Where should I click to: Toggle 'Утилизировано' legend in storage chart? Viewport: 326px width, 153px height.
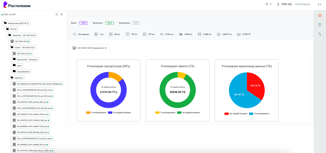259,113
